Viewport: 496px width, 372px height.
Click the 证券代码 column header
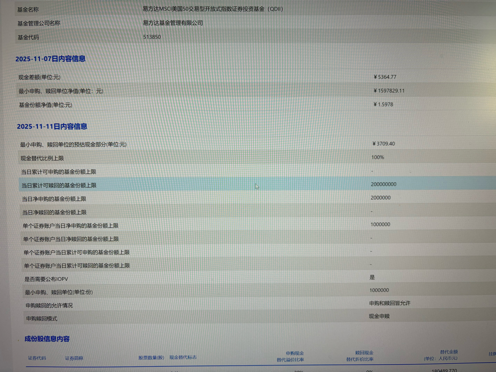click(37, 358)
